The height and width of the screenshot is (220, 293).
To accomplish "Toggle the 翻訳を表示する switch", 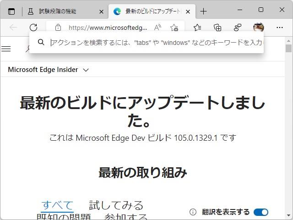I will 261,212.
